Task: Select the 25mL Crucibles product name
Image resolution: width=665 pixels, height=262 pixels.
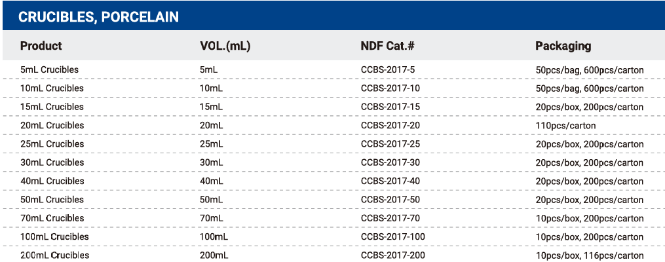Action: click(52, 144)
